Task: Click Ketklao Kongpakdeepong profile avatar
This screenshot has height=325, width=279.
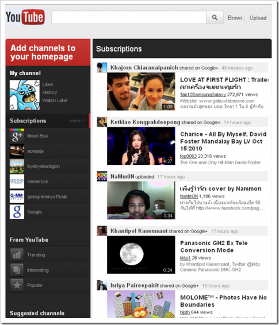Action: [x=102, y=122]
